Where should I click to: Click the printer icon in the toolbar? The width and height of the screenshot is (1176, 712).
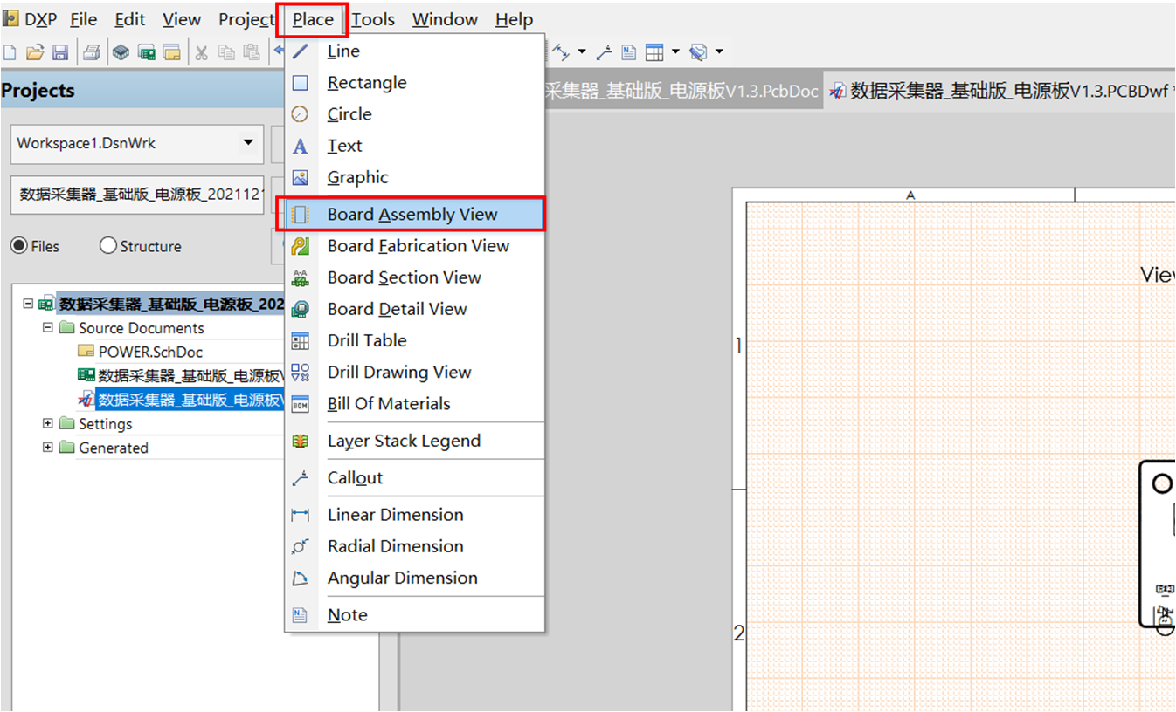(92, 53)
